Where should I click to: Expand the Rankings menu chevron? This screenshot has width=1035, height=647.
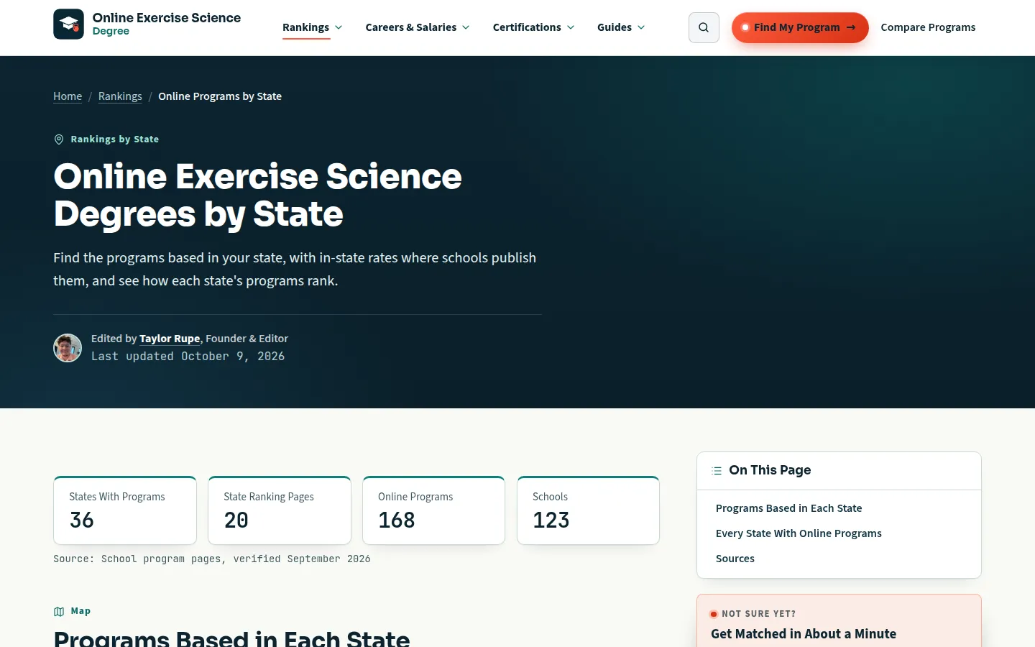coord(339,27)
